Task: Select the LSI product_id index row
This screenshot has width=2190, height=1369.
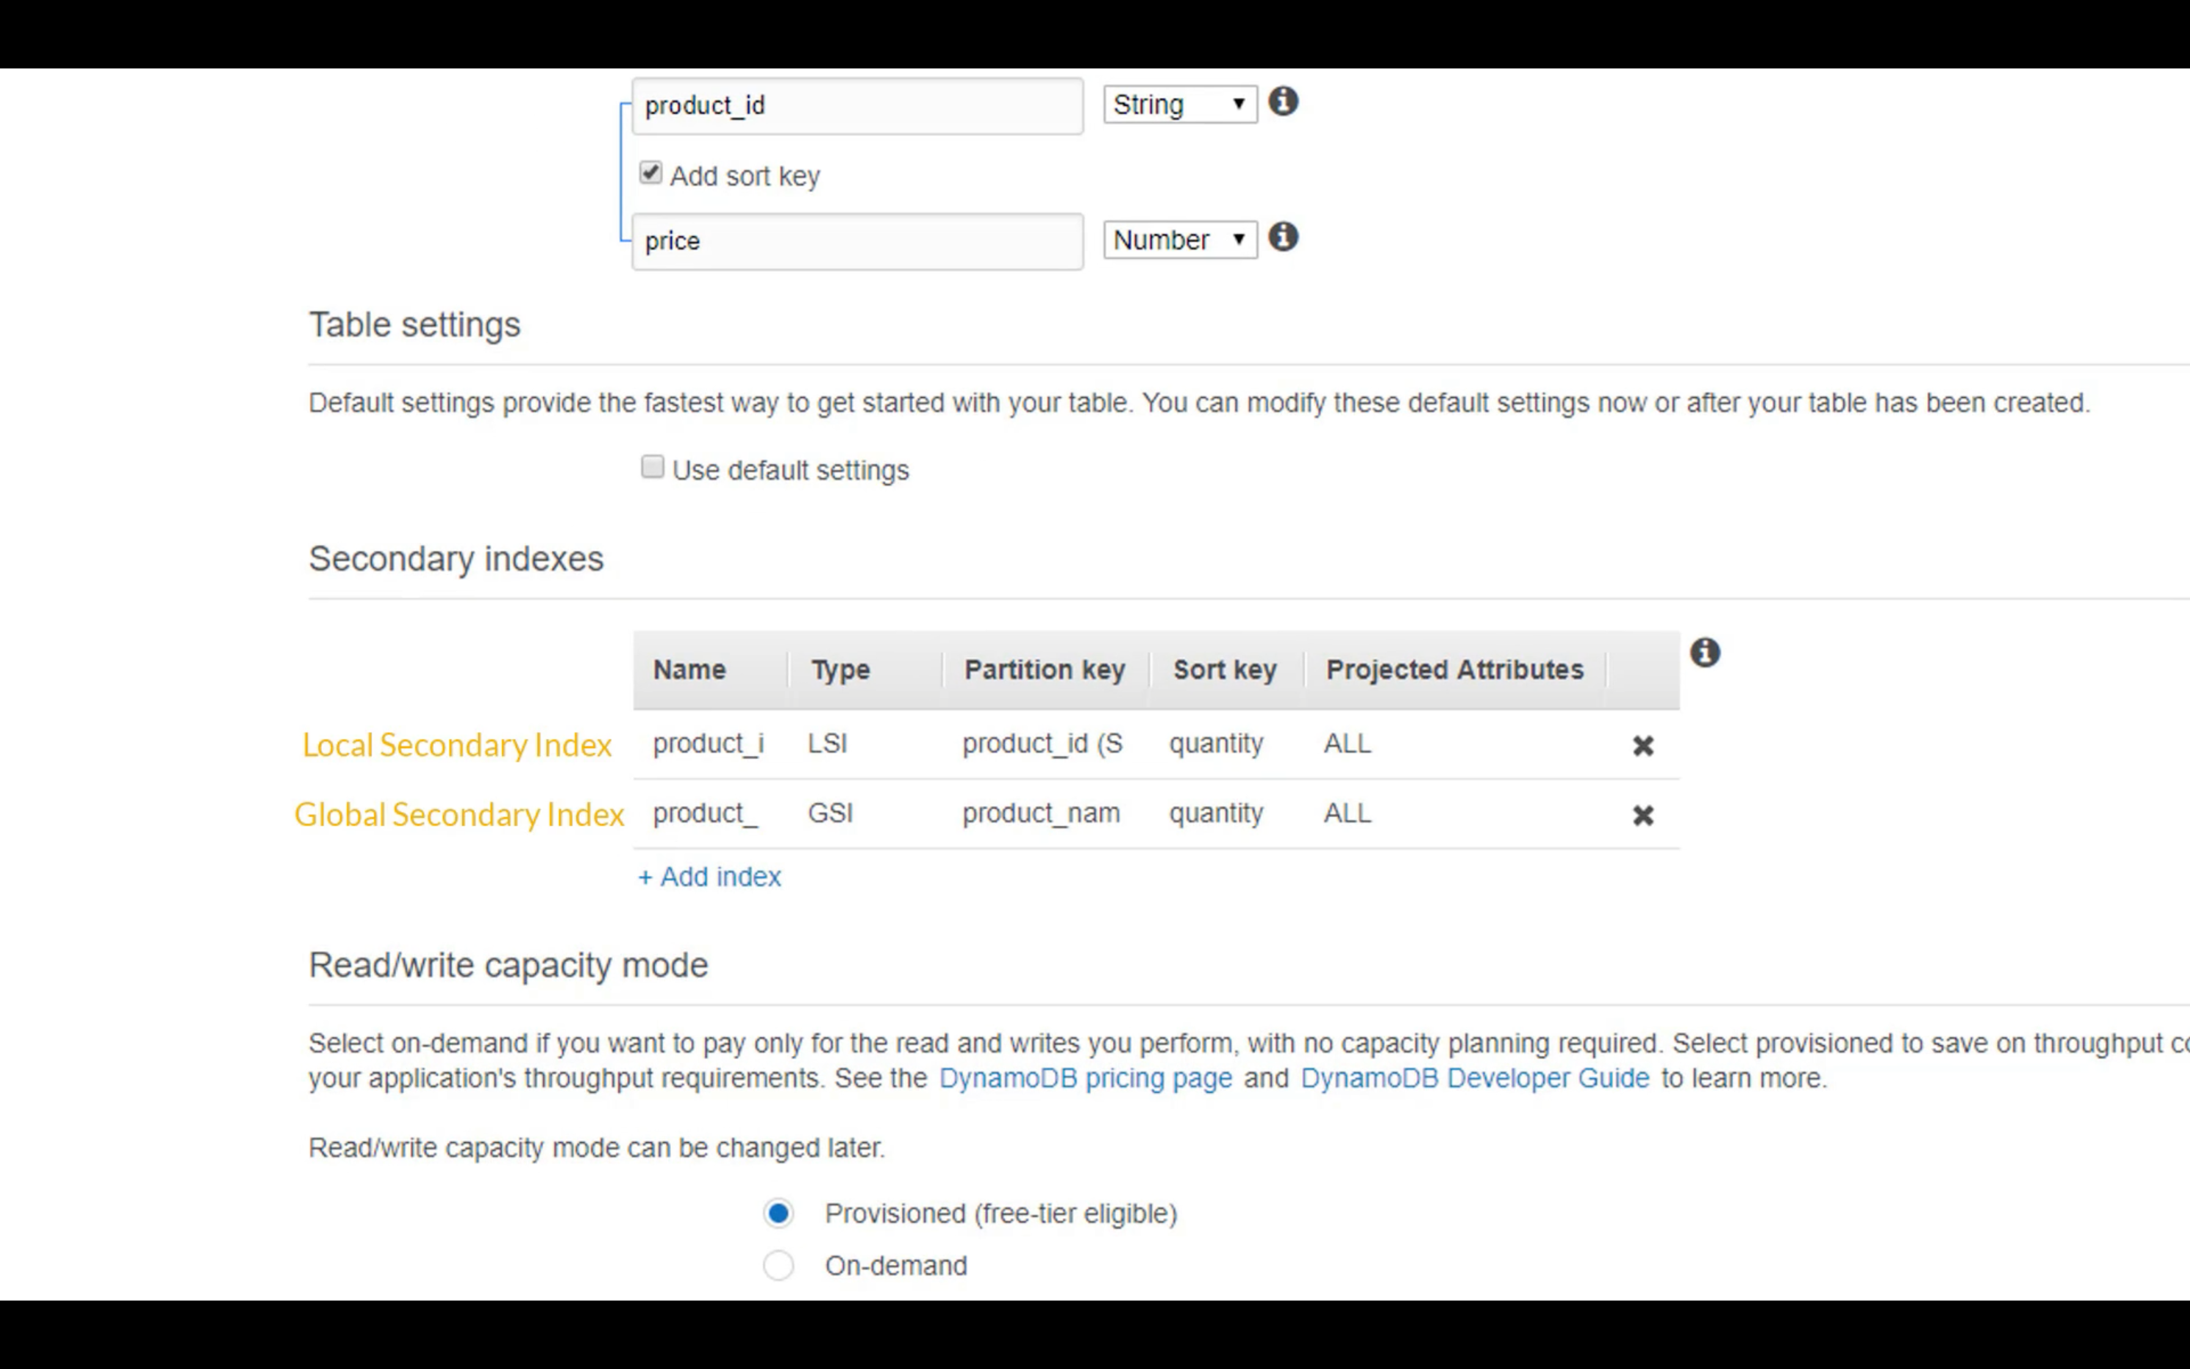Action: pos(1041,744)
